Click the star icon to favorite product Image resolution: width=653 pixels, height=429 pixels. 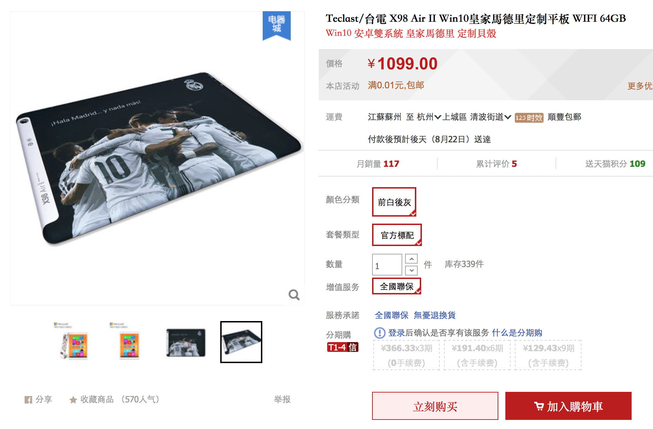point(73,400)
